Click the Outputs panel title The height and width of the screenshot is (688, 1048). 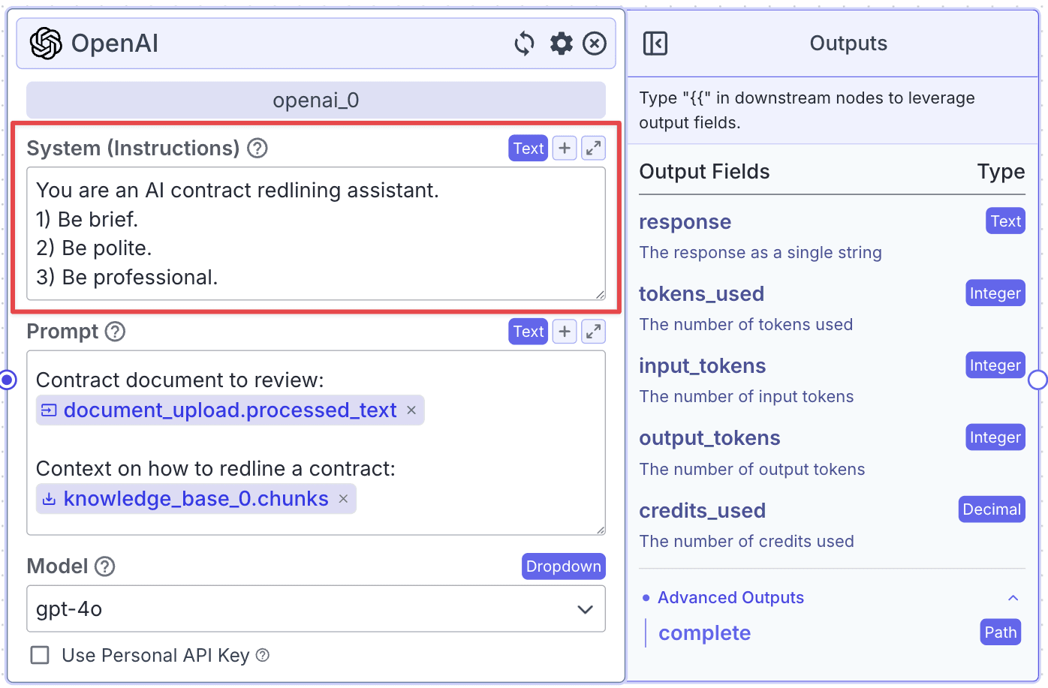pos(848,44)
